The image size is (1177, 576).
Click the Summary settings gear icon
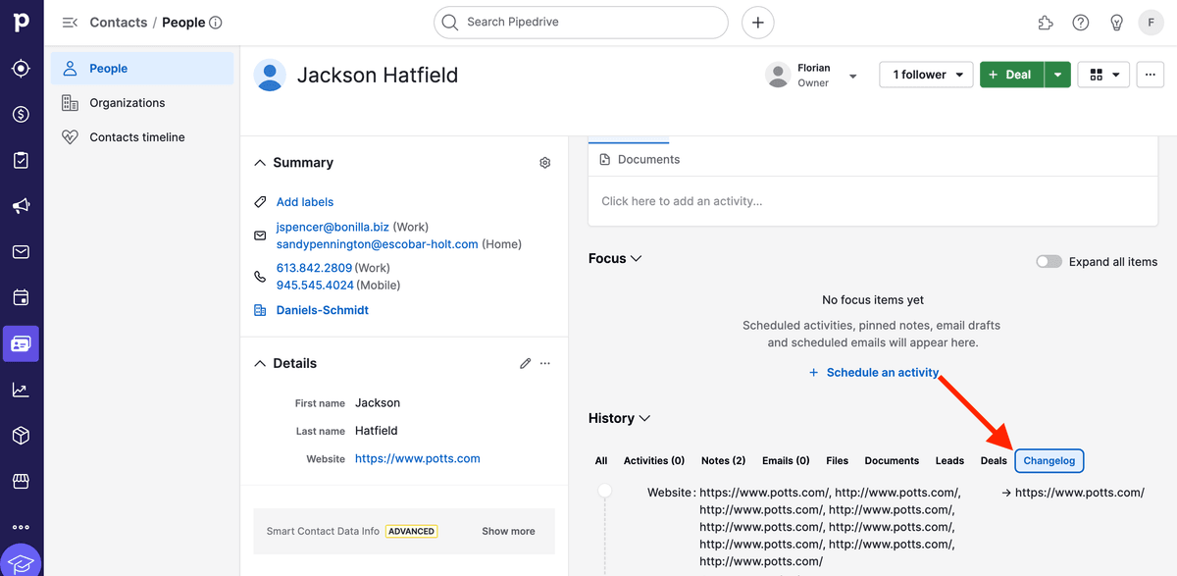[x=545, y=163]
